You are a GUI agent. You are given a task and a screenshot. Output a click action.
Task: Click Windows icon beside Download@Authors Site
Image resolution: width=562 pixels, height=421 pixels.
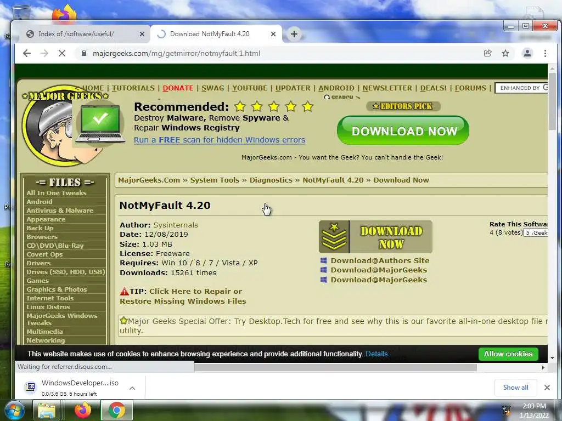click(323, 260)
